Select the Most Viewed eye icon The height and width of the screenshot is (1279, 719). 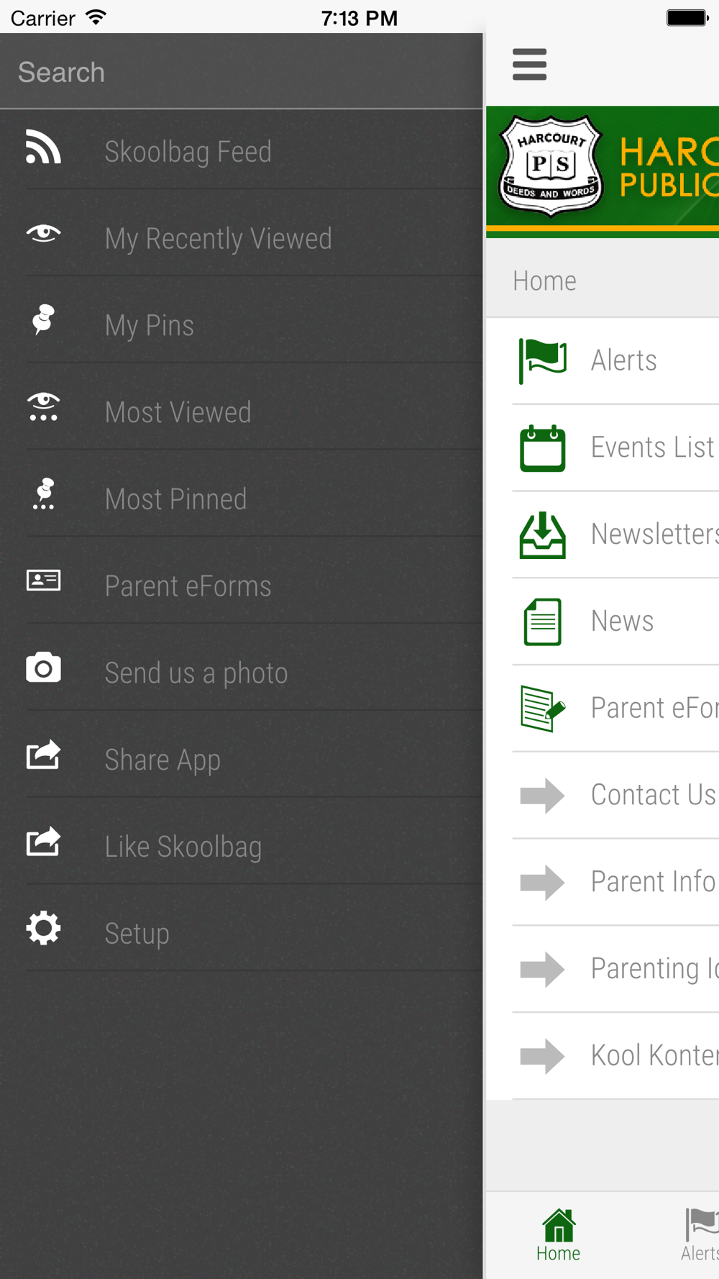coord(43,407)
